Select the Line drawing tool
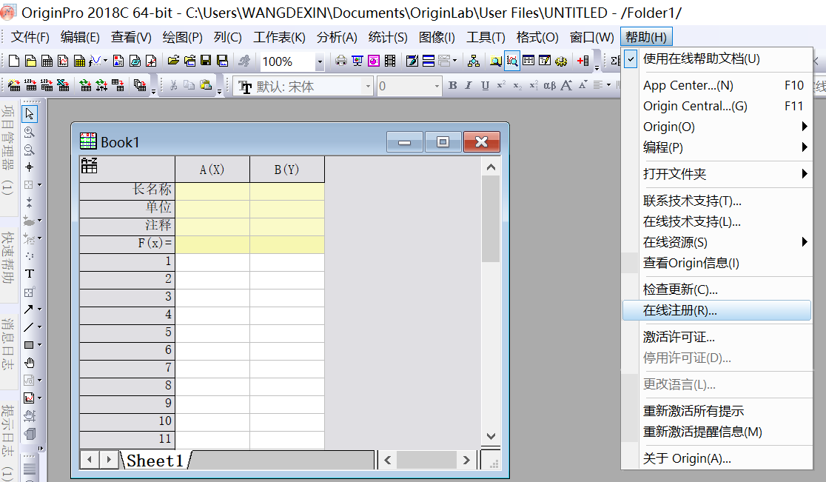Image resolution: width=826 pixels, height=482 pixels. click(x=28, y=327)
